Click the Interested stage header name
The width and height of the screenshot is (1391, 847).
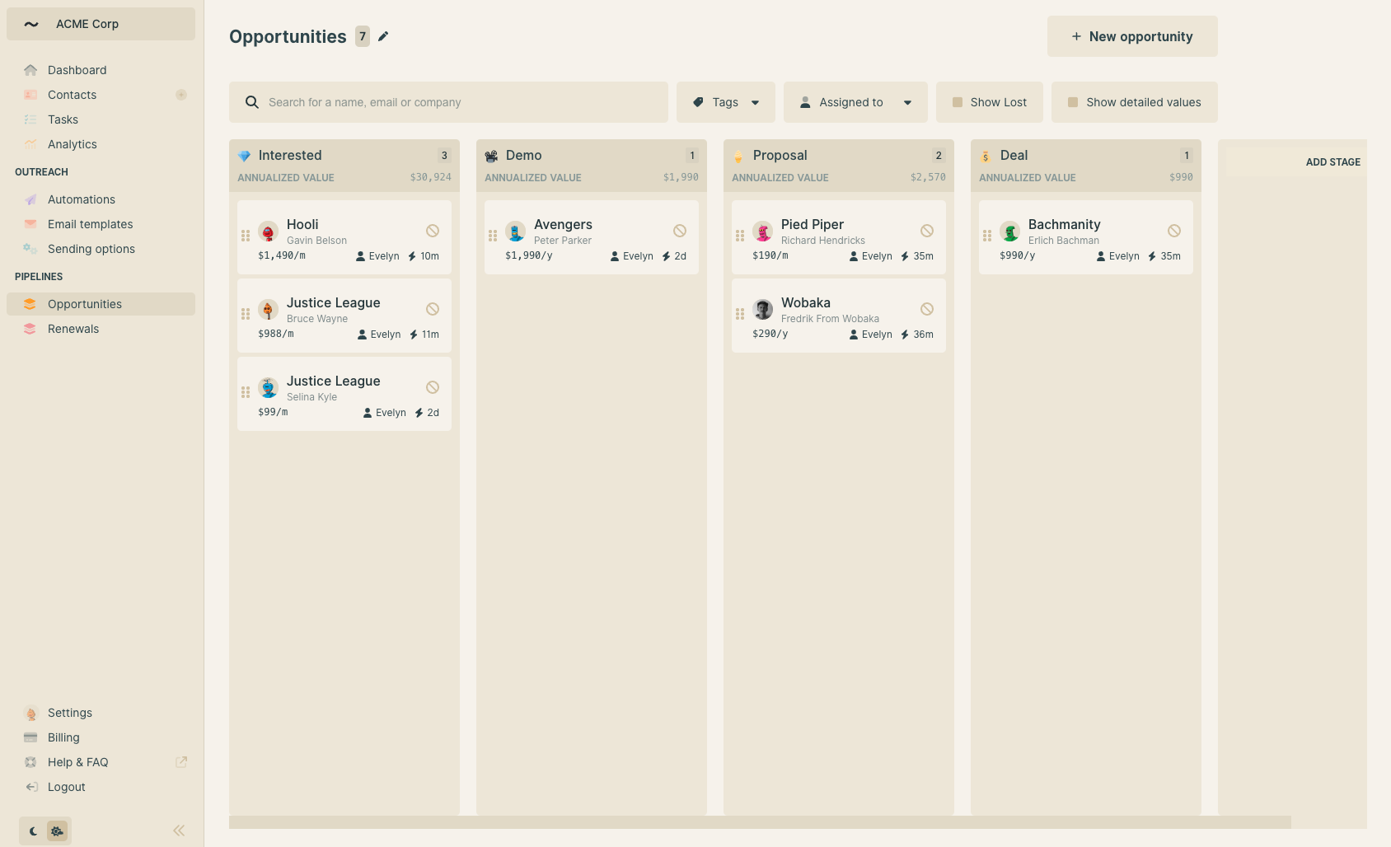[x=290, y=155]
